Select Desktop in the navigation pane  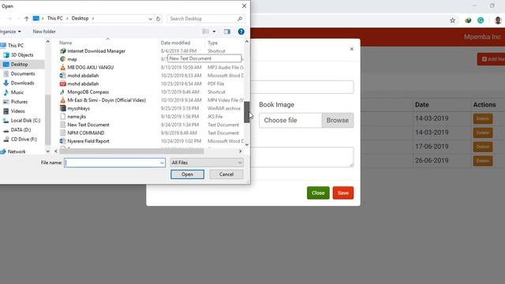pyautogui.click(x=19, y=64)
